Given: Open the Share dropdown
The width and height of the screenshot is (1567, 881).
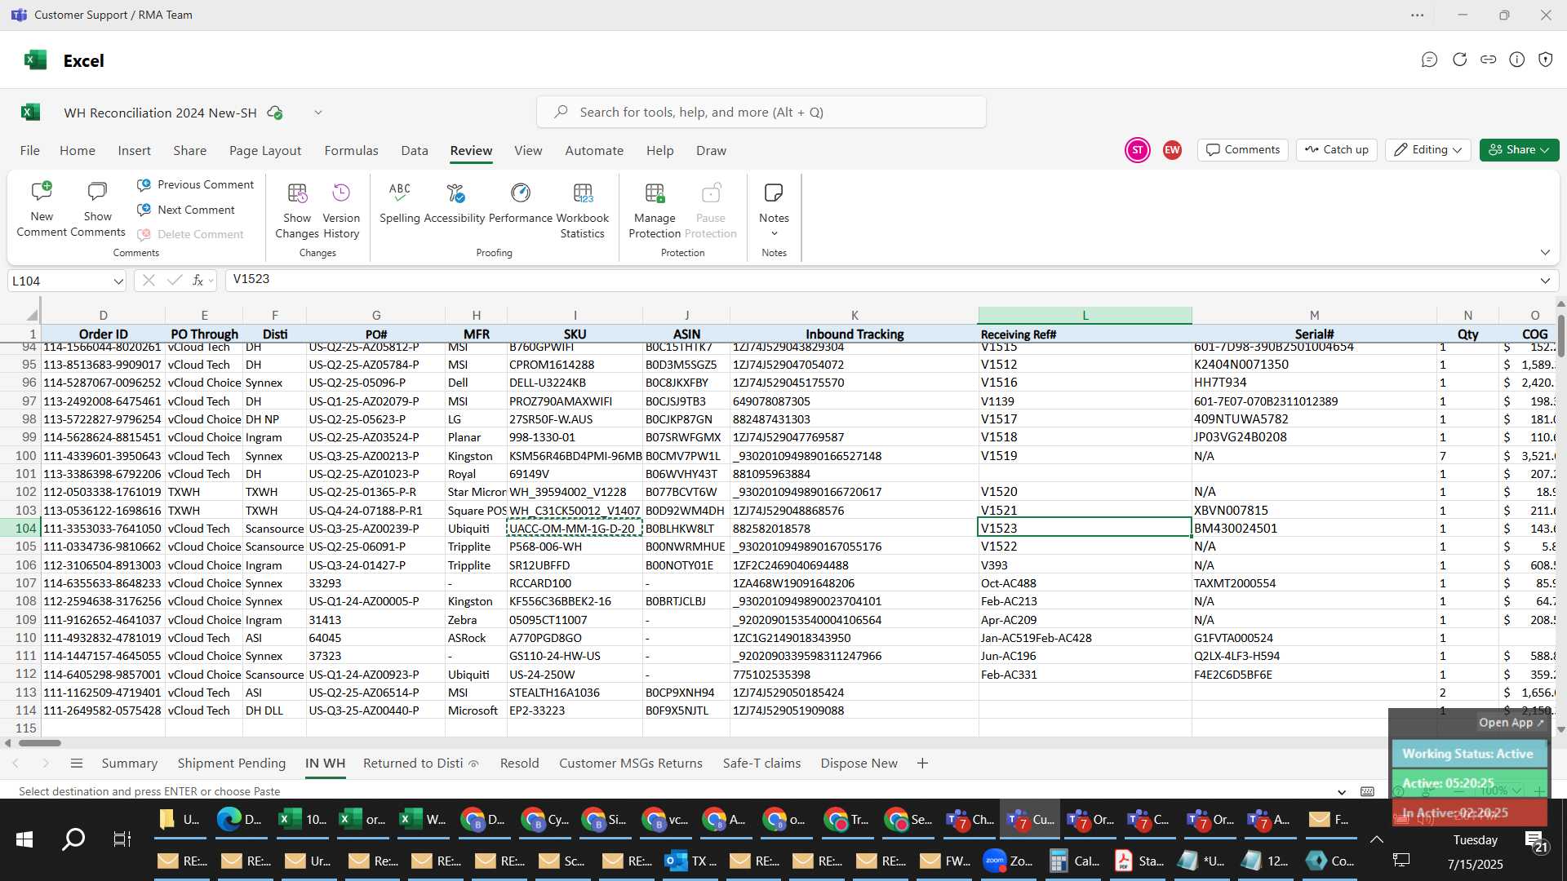Looking at the screenshot, I should tap(1519, 150).
